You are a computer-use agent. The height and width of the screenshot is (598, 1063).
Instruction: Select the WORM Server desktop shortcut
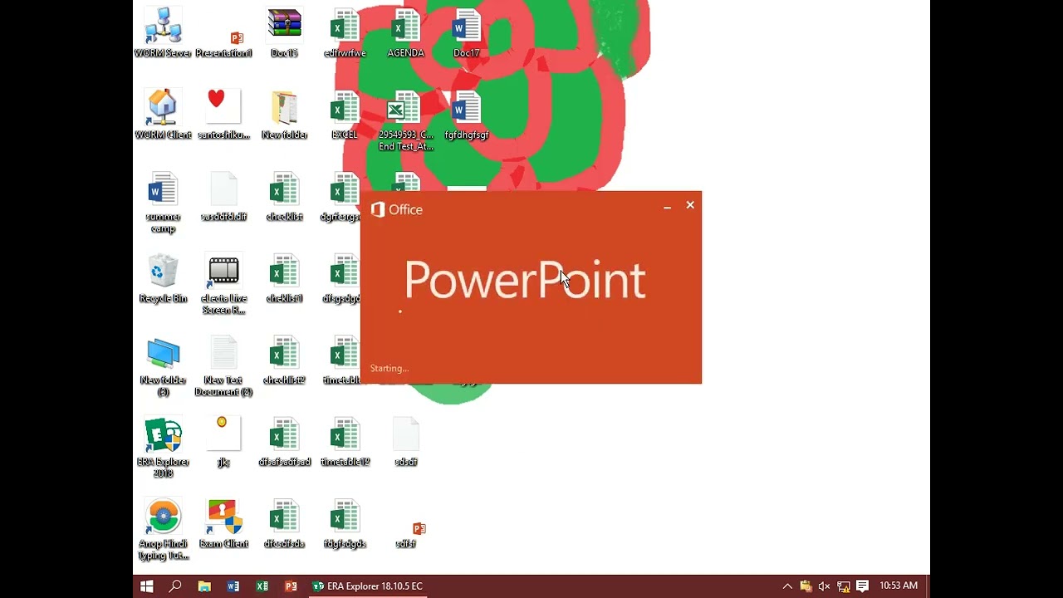coord(163,33)
